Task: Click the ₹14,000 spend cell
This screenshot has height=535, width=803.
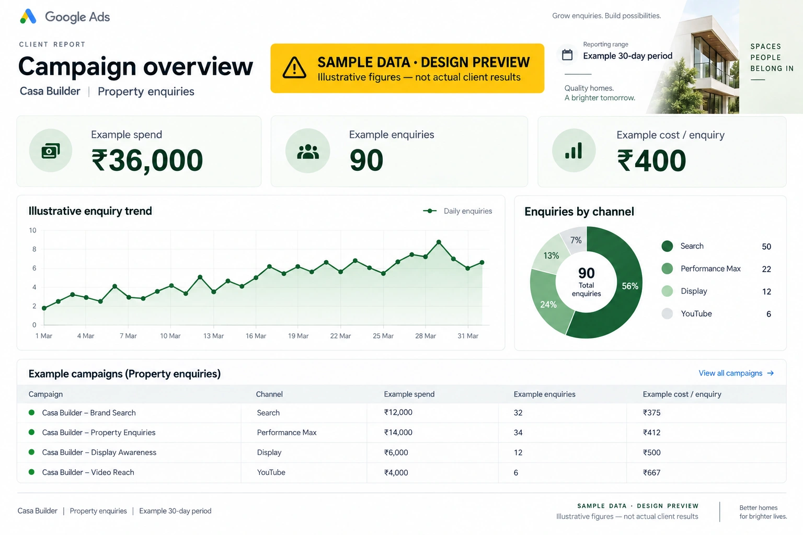Action: pos(398,433)
